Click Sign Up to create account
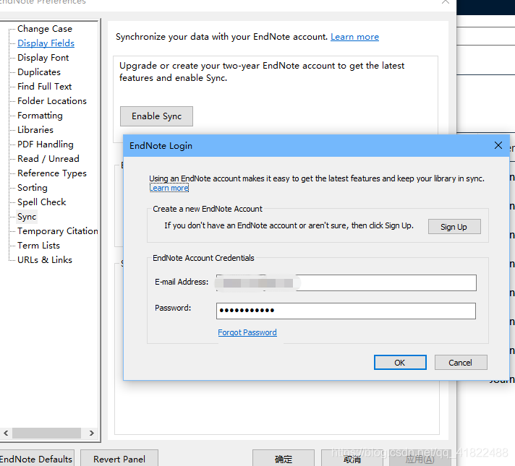Screen dimensions: 515x466 (x=454, y=227)
